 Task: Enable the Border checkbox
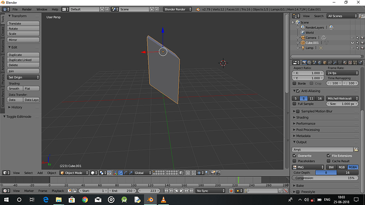click(295, 83)
